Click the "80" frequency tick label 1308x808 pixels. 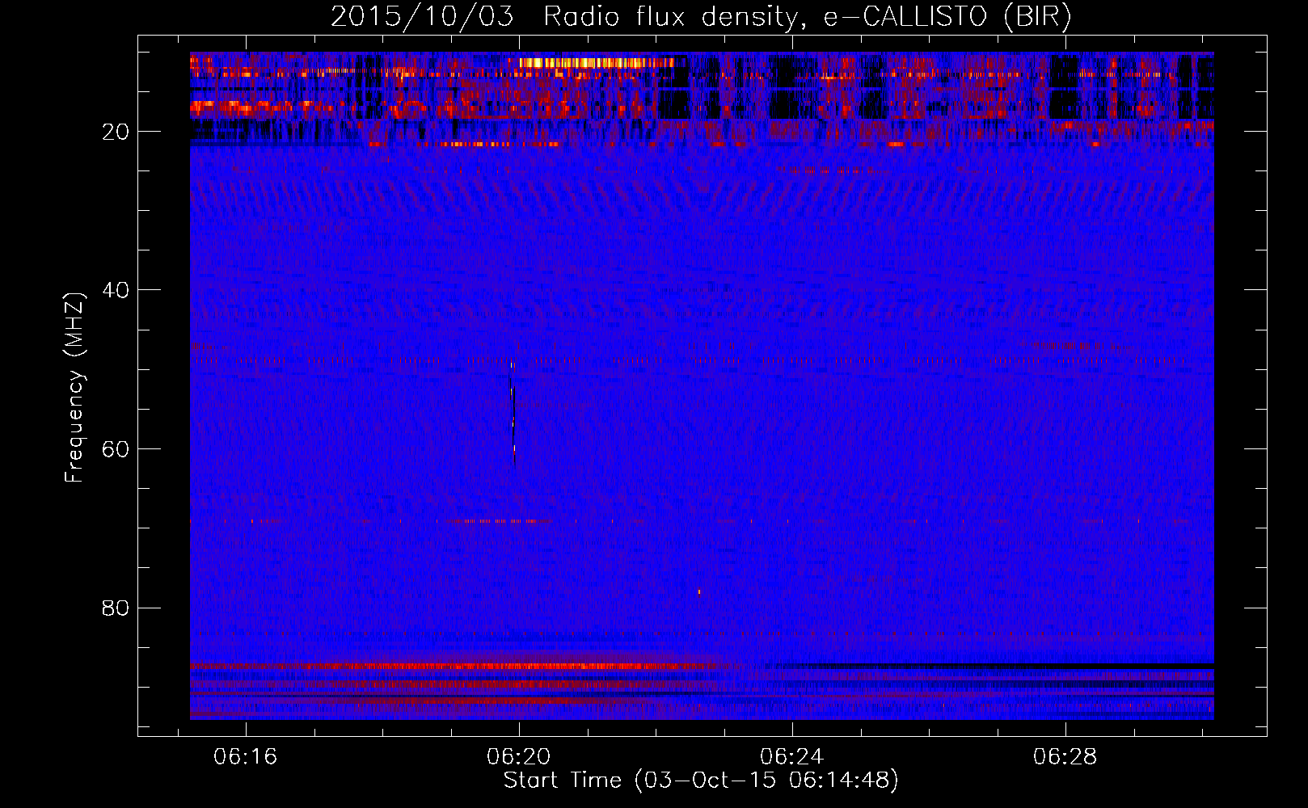tap(116, 608)
